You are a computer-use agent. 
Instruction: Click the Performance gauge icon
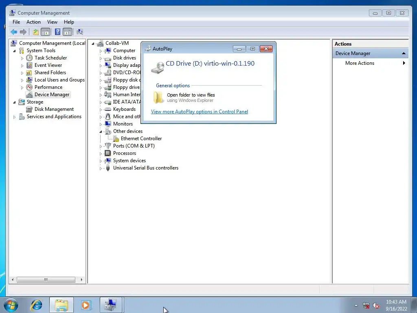click(x=29, y=87)
